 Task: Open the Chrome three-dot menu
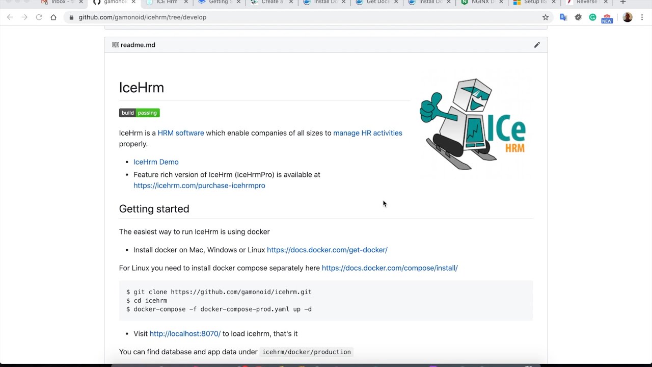click(642, 17)
